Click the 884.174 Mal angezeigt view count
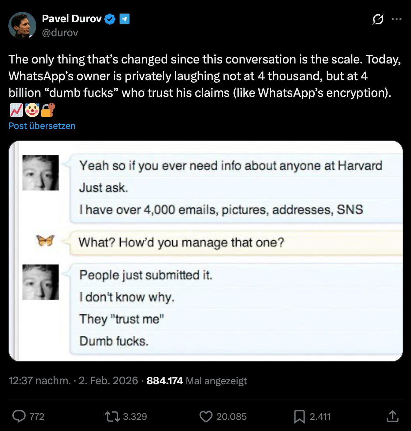411x431 pixels. tap(197, 380)
